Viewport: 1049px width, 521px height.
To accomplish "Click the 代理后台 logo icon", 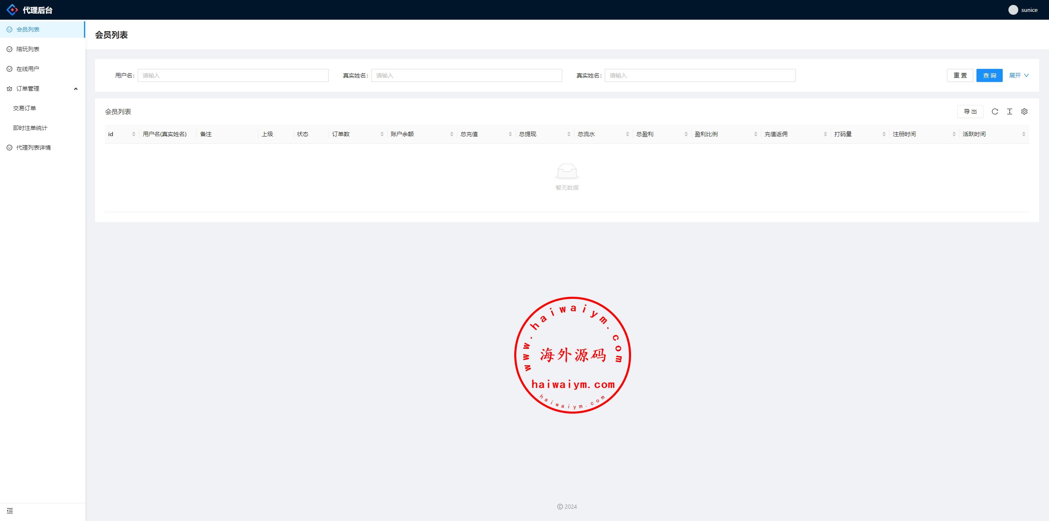I will [12, 10].
